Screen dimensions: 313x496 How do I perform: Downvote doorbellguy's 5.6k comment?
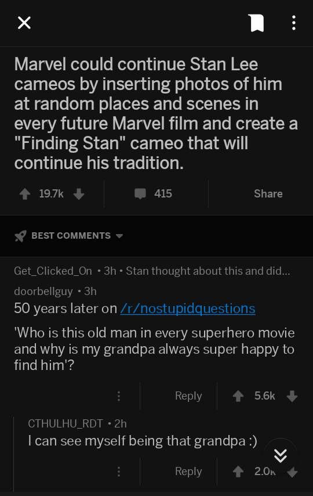(x=292, y=396)
